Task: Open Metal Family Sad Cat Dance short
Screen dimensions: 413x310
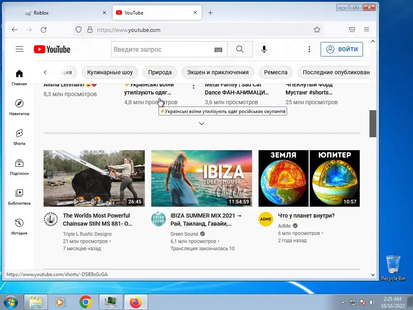Action: point(237,88)
